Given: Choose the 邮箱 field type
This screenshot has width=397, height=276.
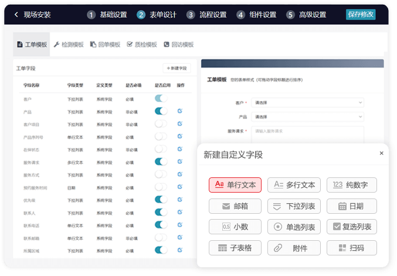Looking at the screenshot, I should (x=235, y=206).
